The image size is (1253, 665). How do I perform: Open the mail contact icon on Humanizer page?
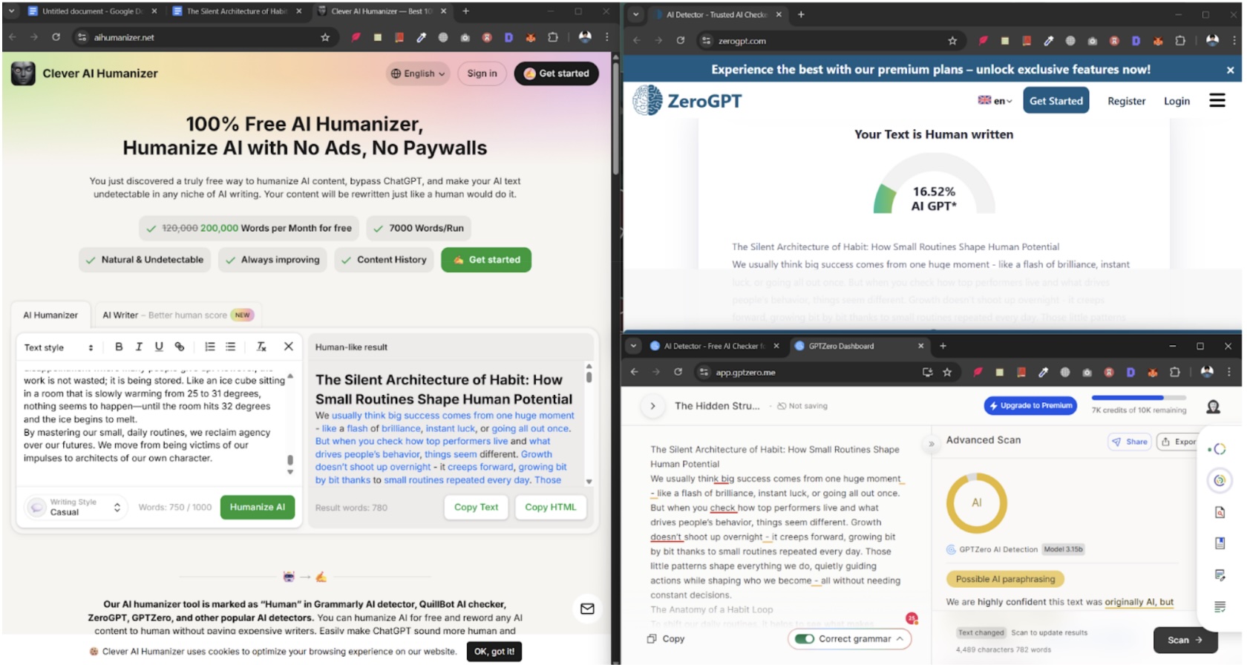[587, 609]
